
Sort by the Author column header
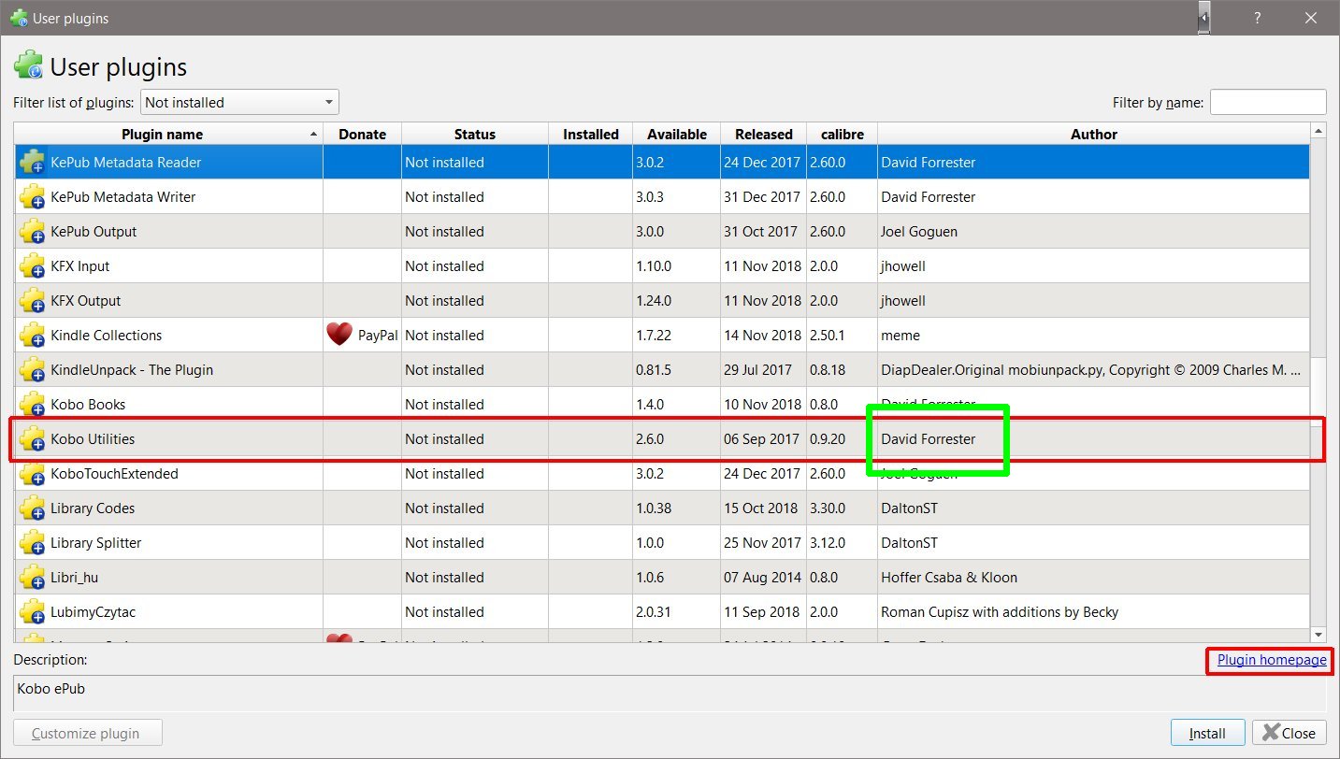pyautogui.click(x=1094, y=134)
